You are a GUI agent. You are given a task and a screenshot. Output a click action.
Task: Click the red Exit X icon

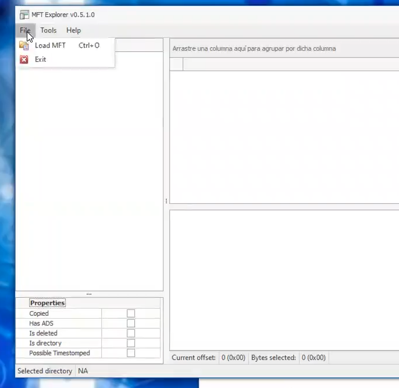pos(24,59)
